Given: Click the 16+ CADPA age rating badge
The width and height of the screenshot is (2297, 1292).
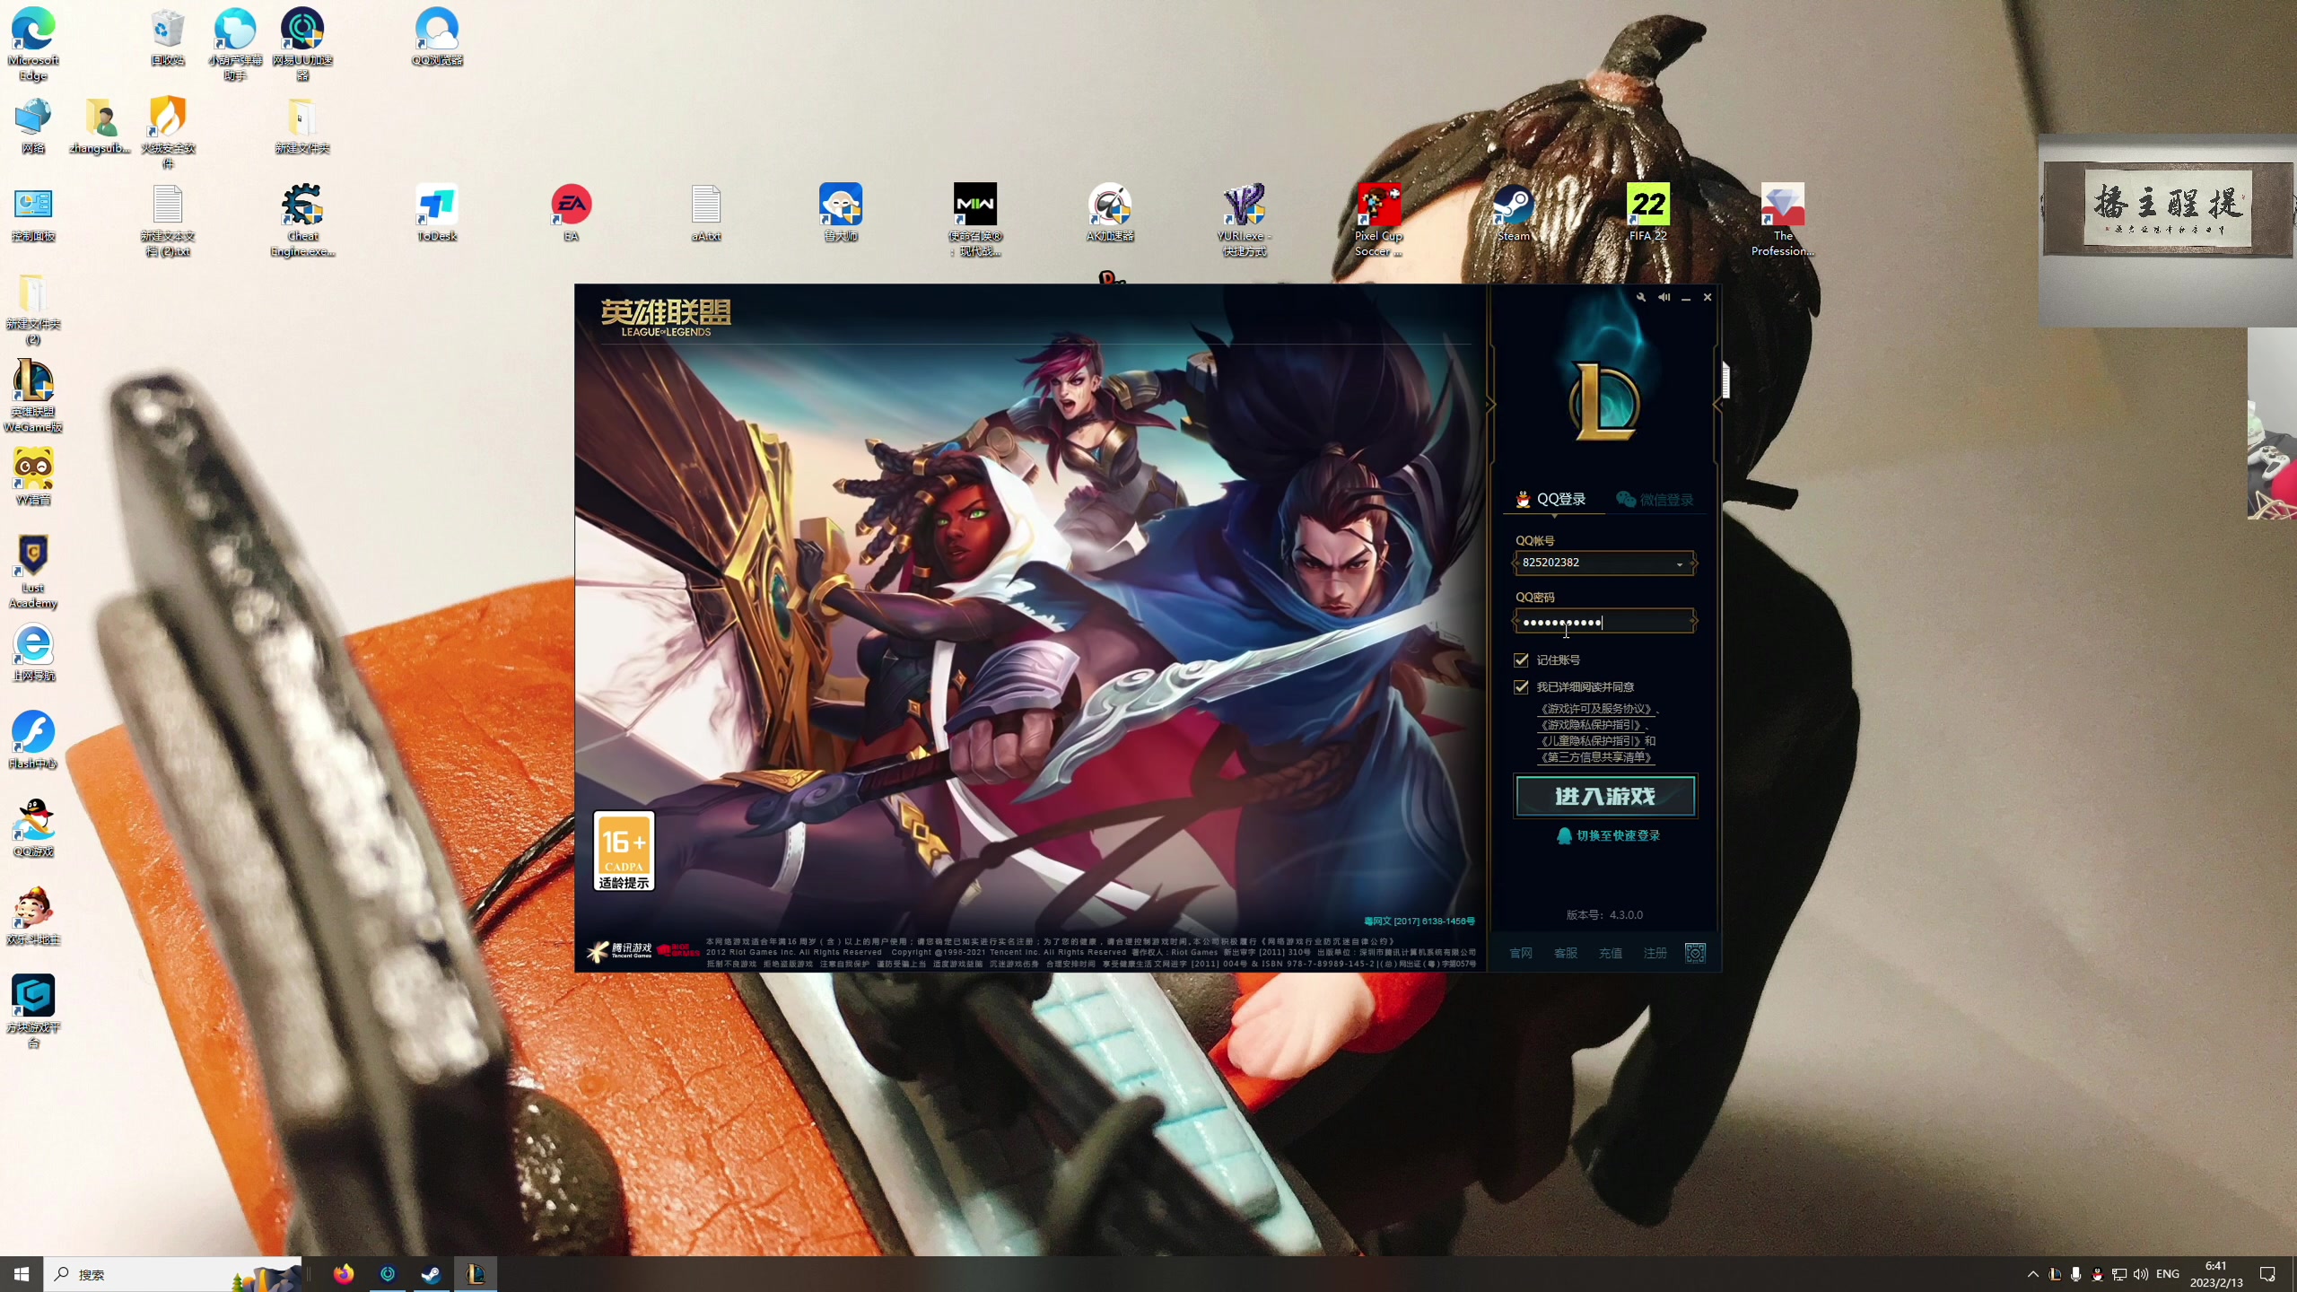Looking at the screenshot, I should pos(624,851).
